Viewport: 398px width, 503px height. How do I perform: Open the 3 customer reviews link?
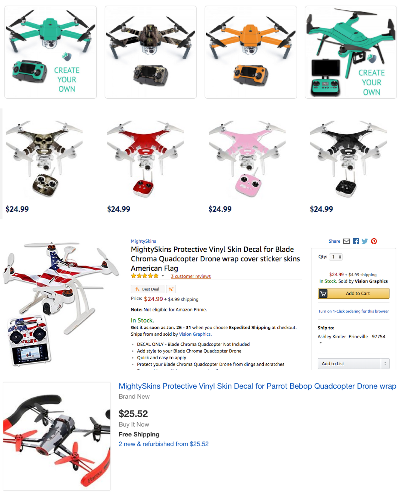(191, 276)
